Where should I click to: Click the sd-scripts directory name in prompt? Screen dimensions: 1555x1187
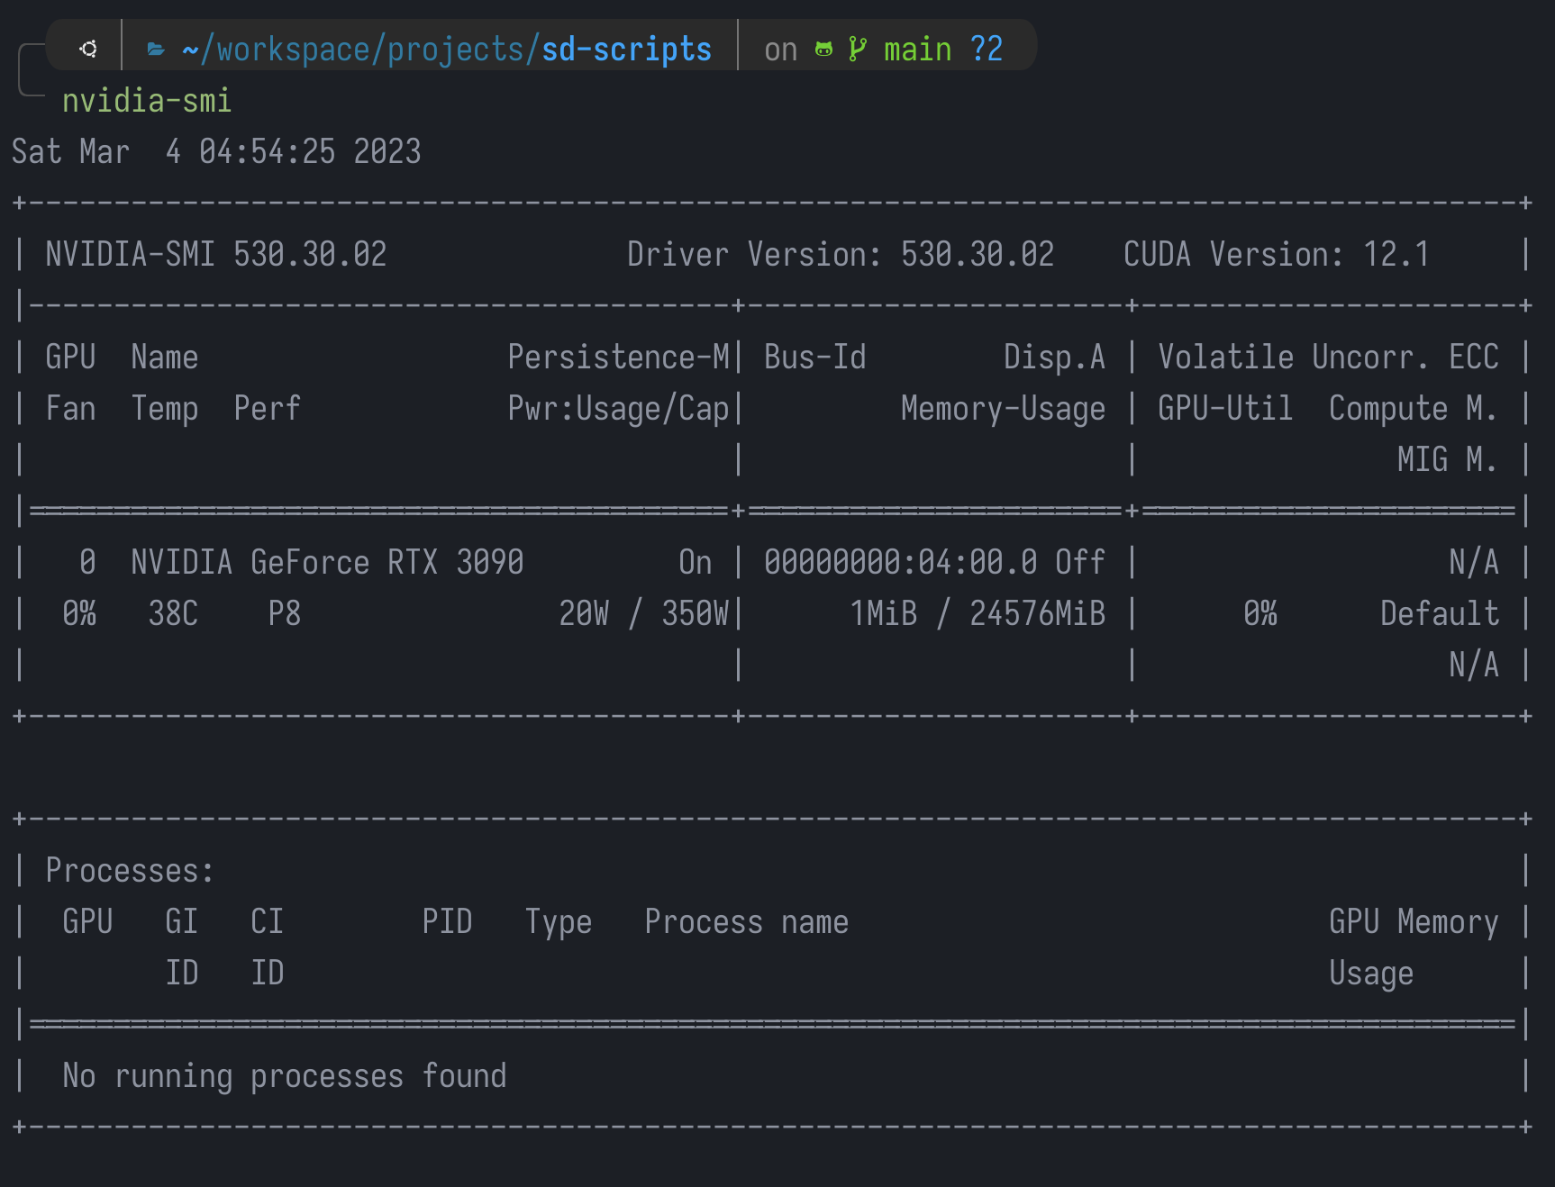pos(626,50)
